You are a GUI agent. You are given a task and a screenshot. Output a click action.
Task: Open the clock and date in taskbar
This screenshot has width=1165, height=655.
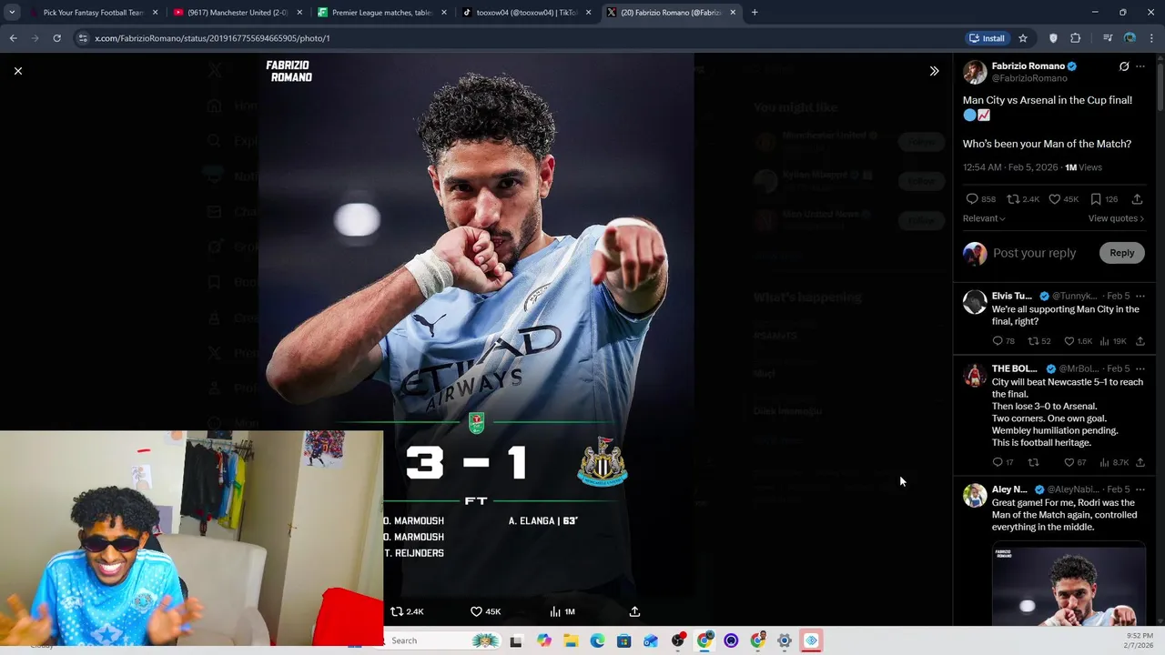point(1139,640)
